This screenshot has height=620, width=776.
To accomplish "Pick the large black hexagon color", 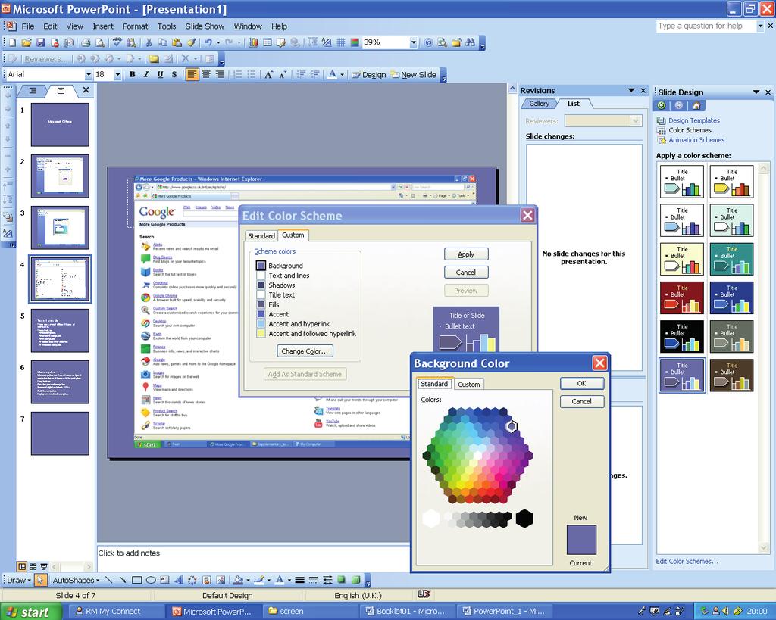I will click(524, 519).
